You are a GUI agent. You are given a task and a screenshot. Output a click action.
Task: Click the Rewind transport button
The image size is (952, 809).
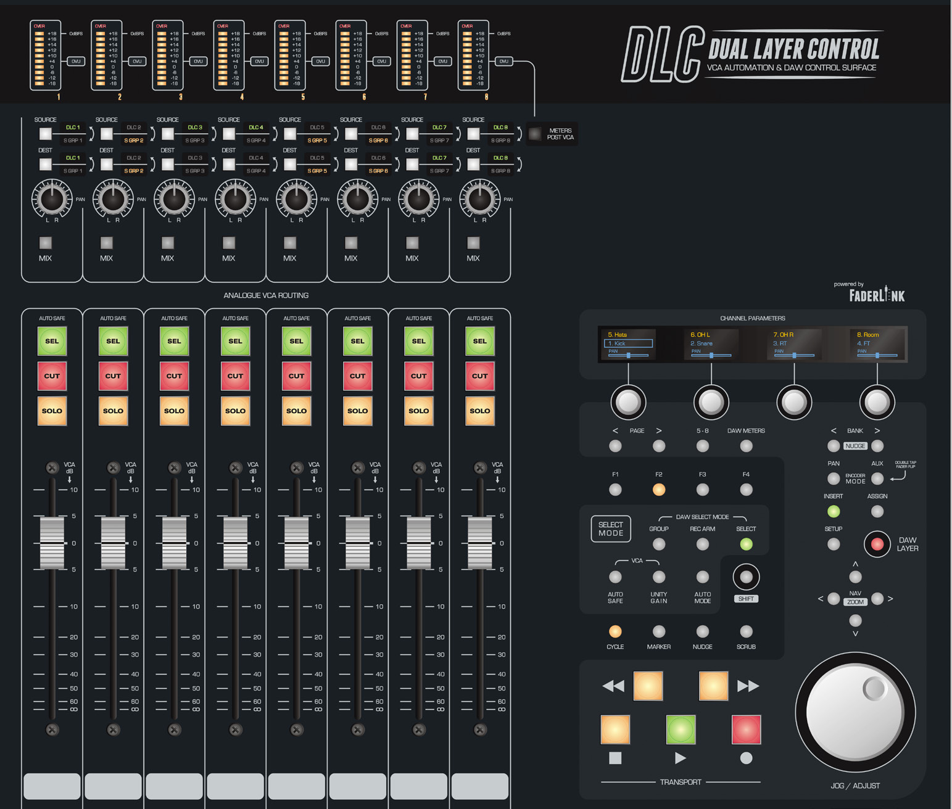coord(648,686)
